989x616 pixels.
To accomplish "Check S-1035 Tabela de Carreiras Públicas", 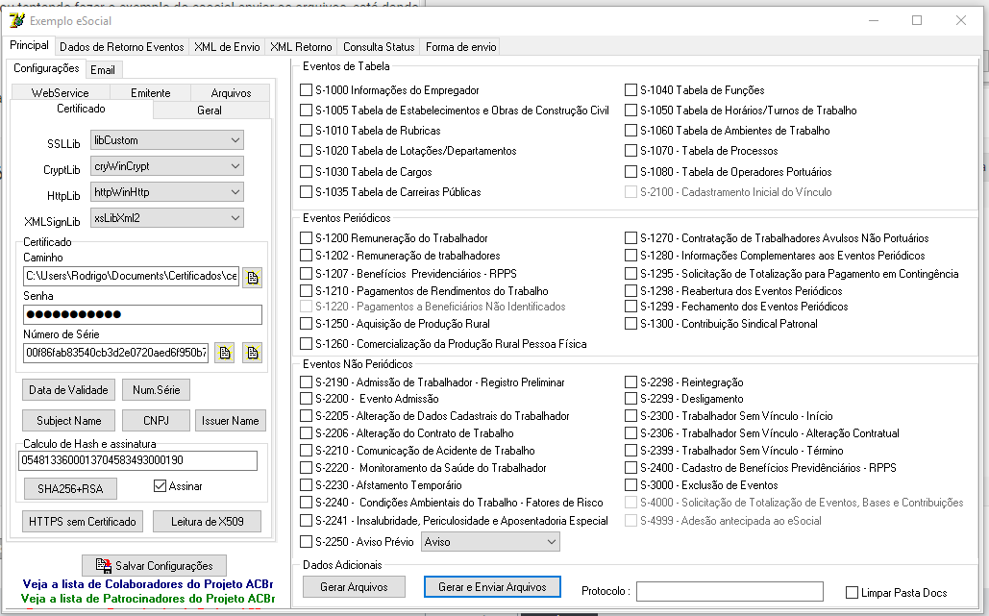I will point(306,191).
